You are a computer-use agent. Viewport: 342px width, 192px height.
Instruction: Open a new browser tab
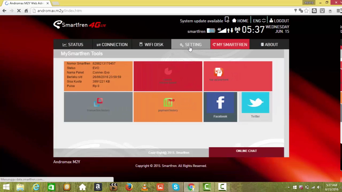pos(55,3)
